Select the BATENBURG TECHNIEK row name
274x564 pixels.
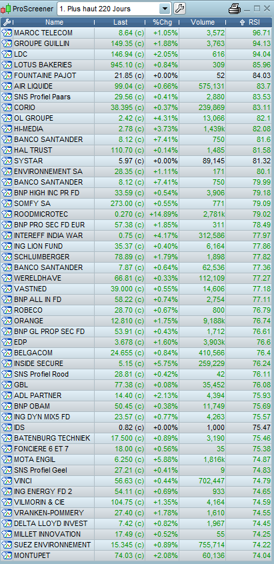[52, 438]
